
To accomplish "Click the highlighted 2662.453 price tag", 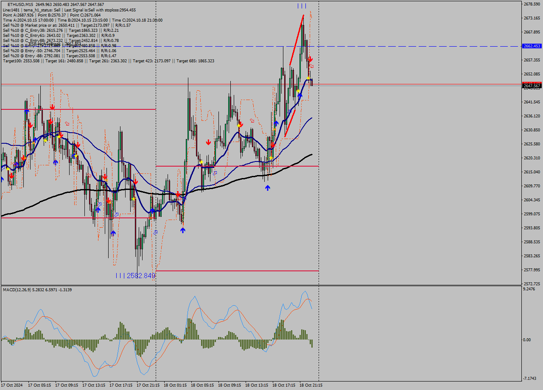I will [x=532, y=46].
